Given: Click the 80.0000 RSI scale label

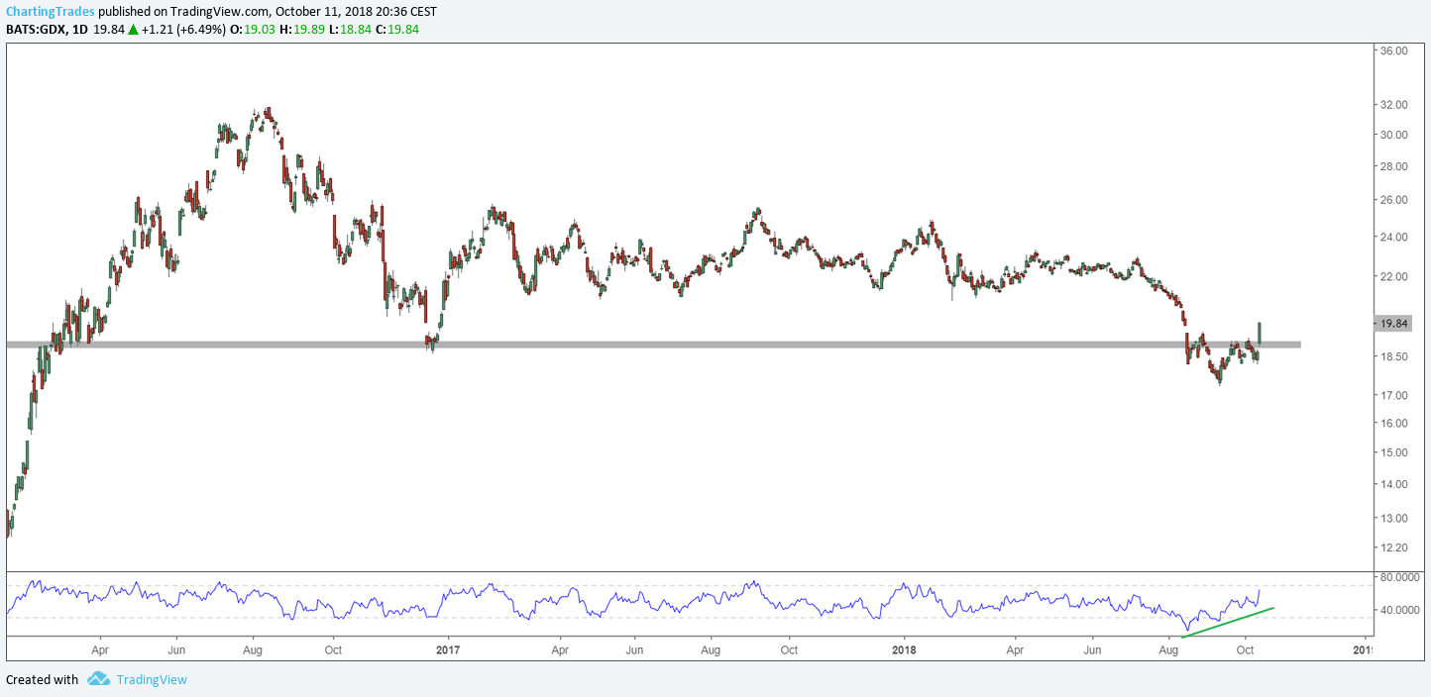Looking at the screenshot, I should 1399,577.
